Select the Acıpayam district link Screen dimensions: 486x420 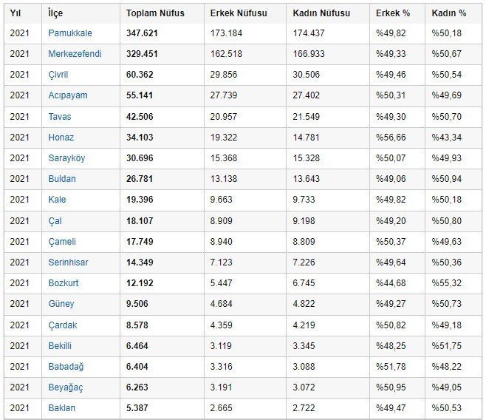(68, 95)
